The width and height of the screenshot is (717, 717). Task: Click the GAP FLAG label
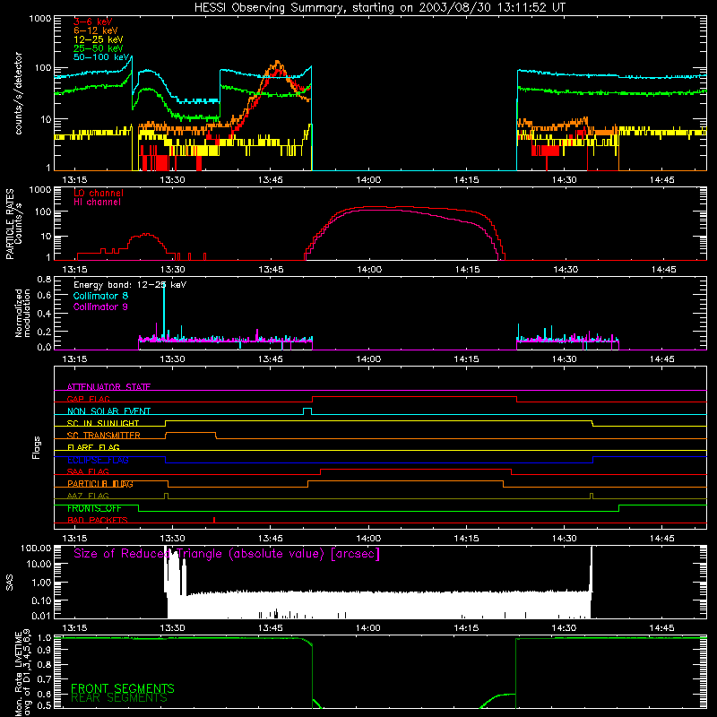coord(88,399)
